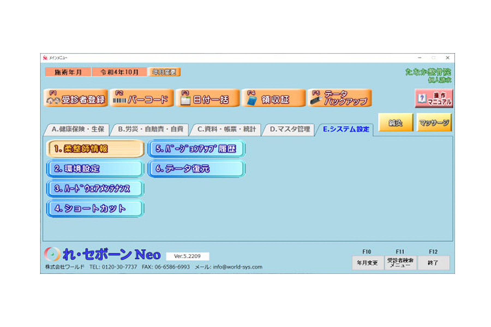The height and width of the screenshot is (327, 491).
Task: Open the C.資料・帳票・統計 tab
Action: (x=226, y=129)
